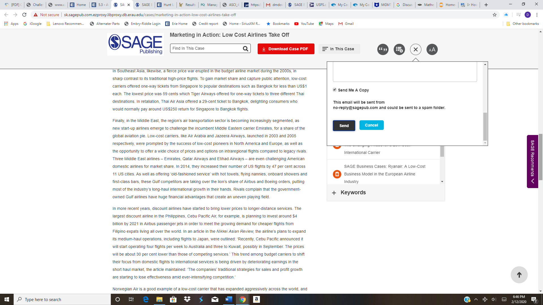Click the main page scrollbar thumb

pos(540,157)
